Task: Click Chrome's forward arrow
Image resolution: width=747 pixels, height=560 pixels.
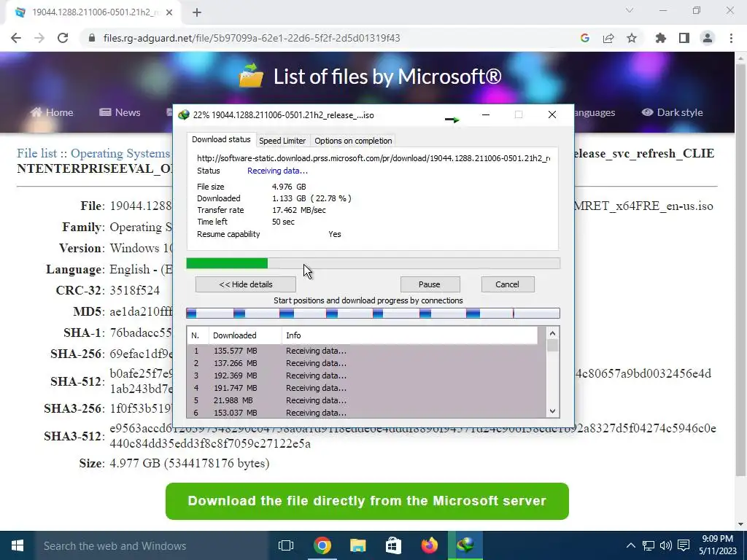Action: 39,38
